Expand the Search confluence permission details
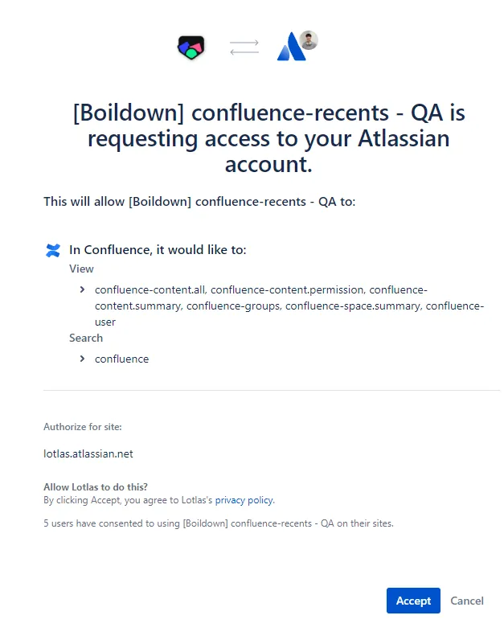 tap(83, 359)
